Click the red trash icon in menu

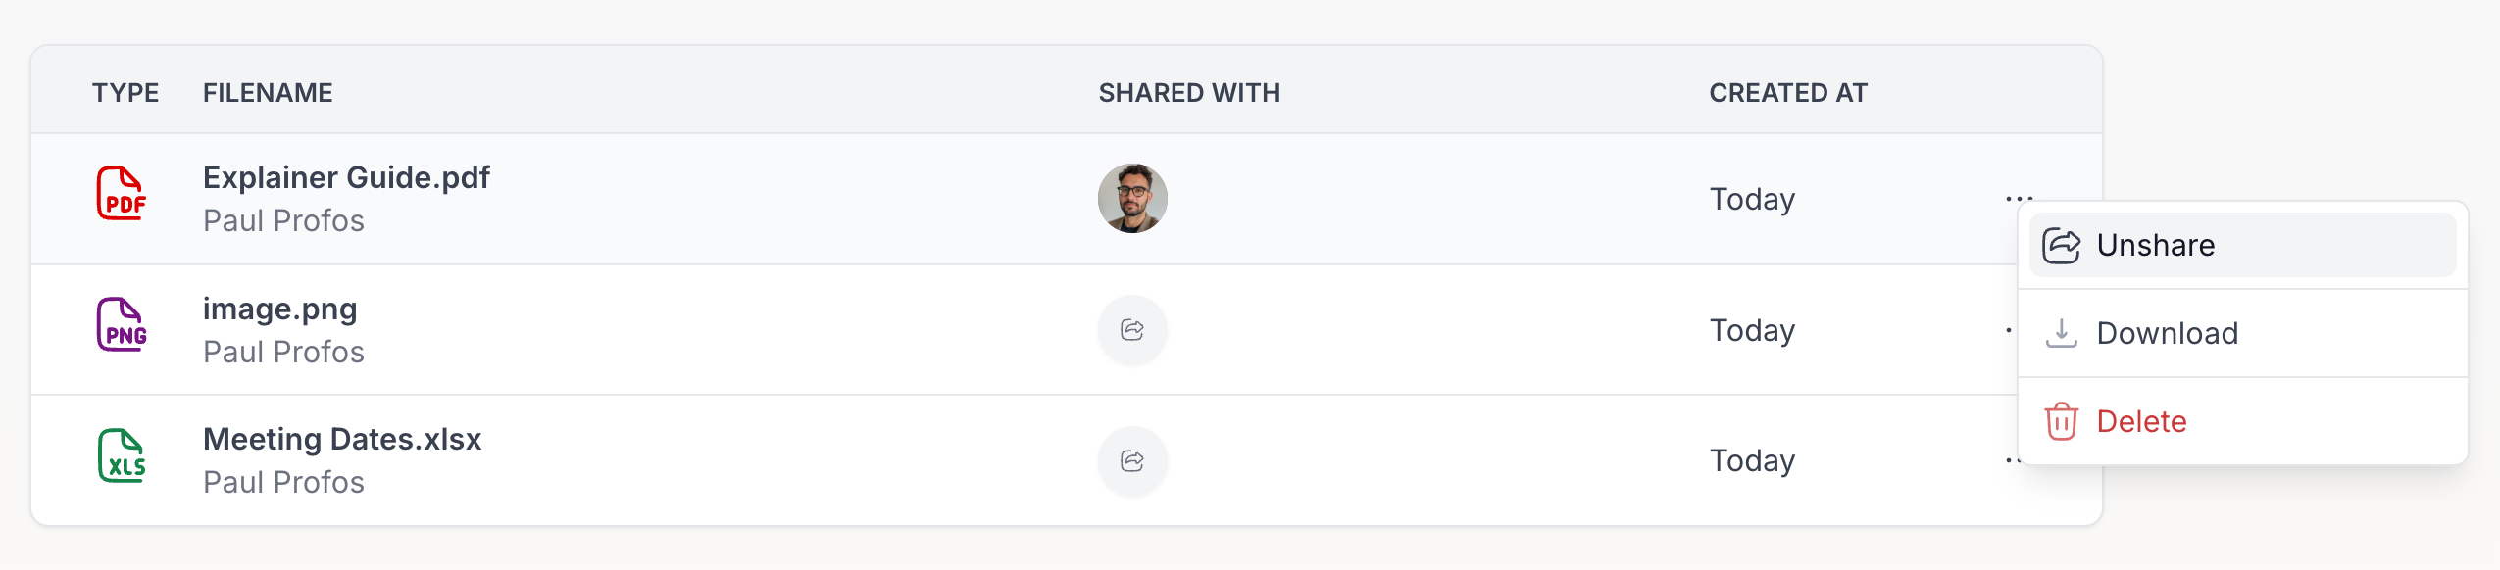2061,421
